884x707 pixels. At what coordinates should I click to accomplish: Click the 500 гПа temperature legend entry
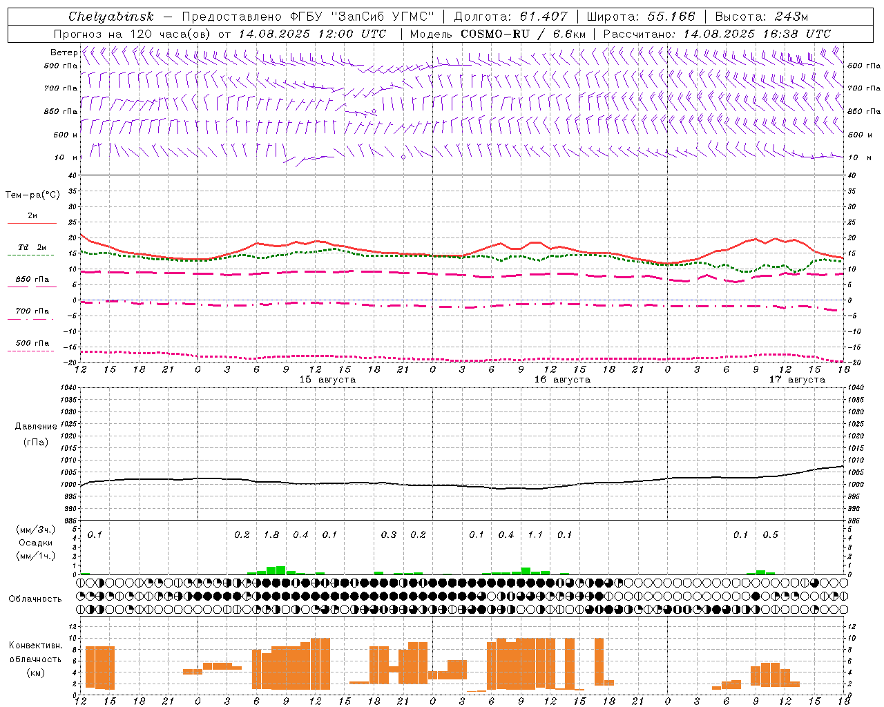[32, 343]
